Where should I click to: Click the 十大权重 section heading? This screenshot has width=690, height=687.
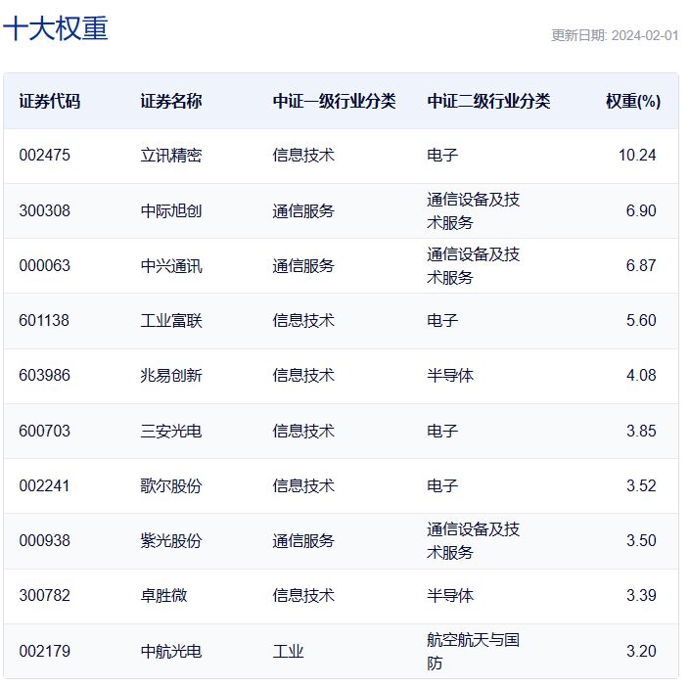(56, 28)
